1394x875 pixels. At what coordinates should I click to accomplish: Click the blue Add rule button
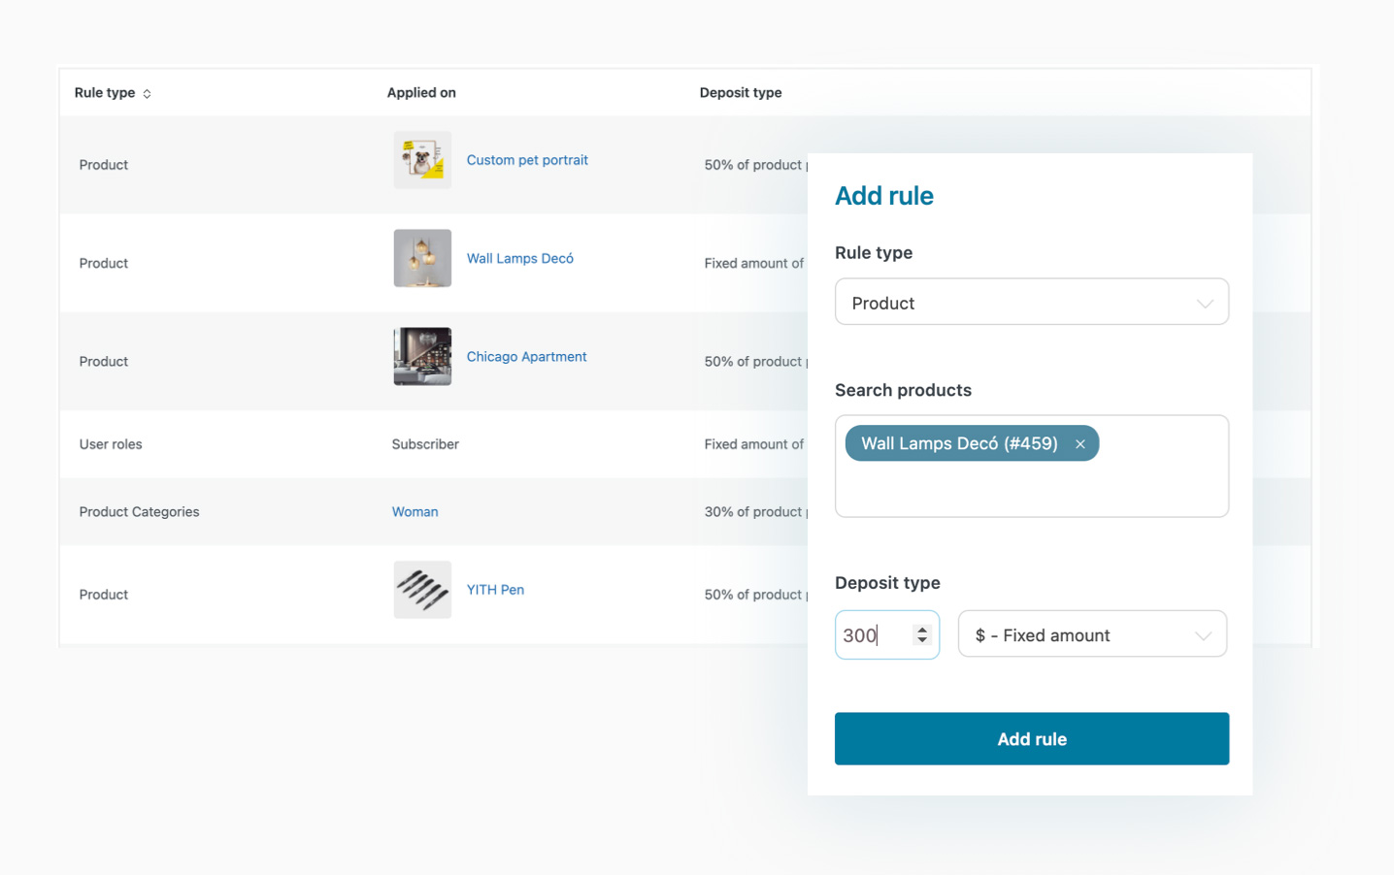[x=1032, y=739]
